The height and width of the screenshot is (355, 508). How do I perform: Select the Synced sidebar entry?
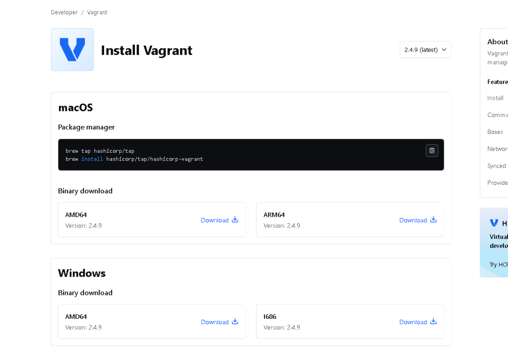pyautogui.click(x=497, y=166)
